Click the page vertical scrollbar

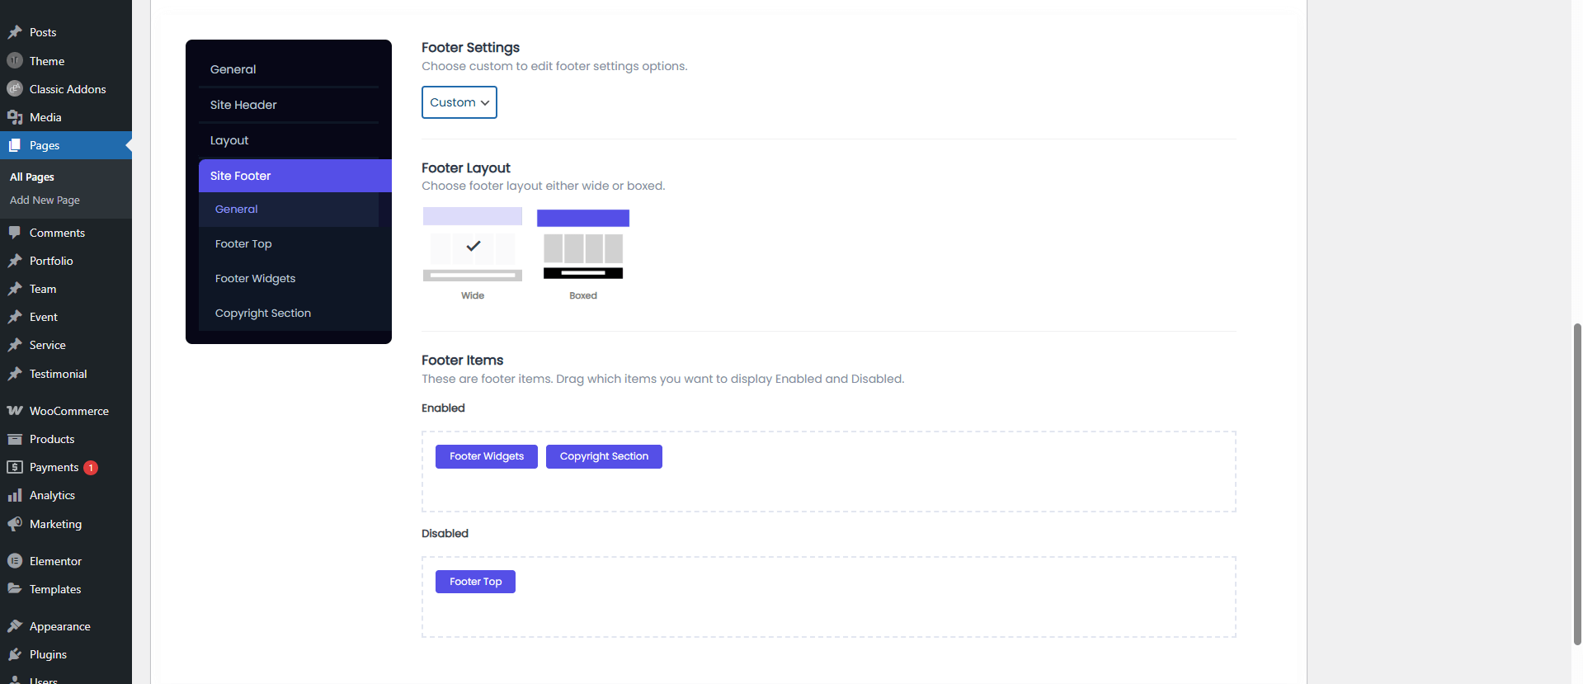coord(1577,483)
